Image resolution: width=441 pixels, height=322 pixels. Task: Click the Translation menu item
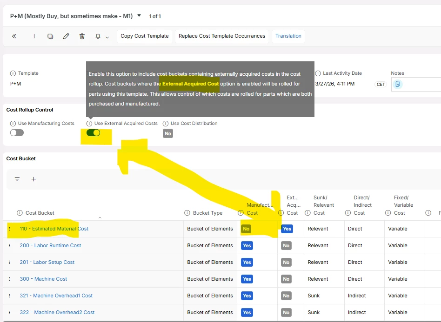[x=288, y=36]
